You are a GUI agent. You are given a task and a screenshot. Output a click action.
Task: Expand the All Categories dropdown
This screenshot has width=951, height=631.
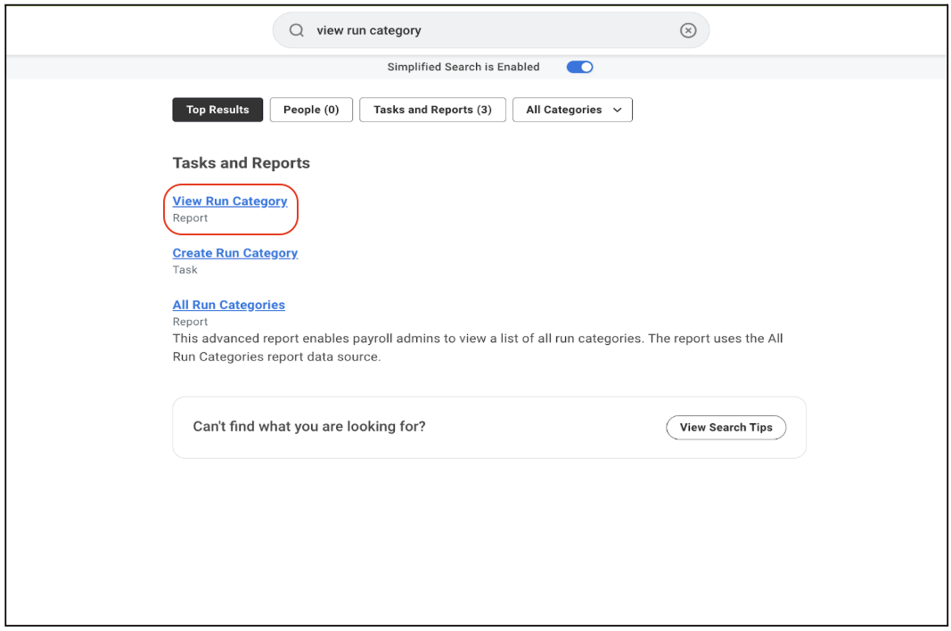[x=572, y=110]
